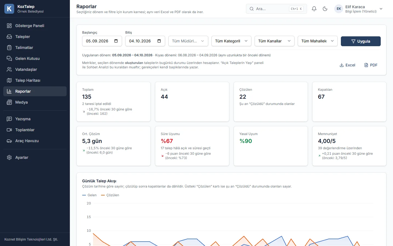
Task: Click the Araç Havuzu car icon
Action: click(x=9, y=141)
